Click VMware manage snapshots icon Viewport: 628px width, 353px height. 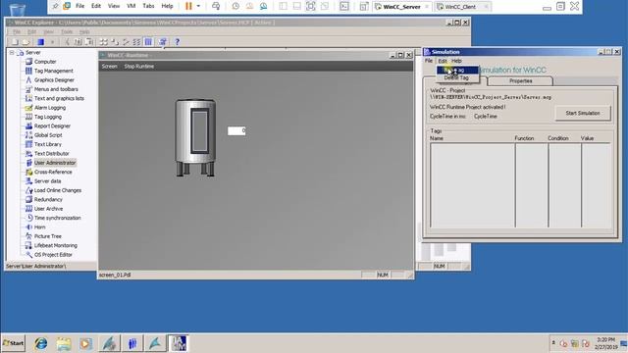[x=263, y=6]
